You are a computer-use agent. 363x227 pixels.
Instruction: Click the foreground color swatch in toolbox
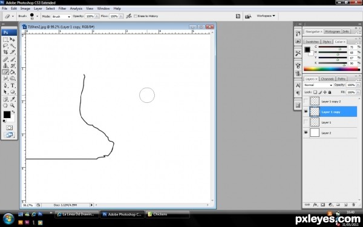point(7,114)
